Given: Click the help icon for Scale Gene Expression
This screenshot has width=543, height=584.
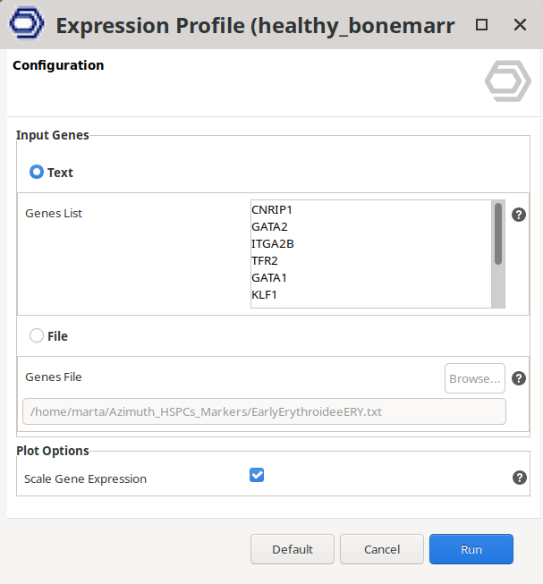Looking at the screenshot, I should click(519, 478).
